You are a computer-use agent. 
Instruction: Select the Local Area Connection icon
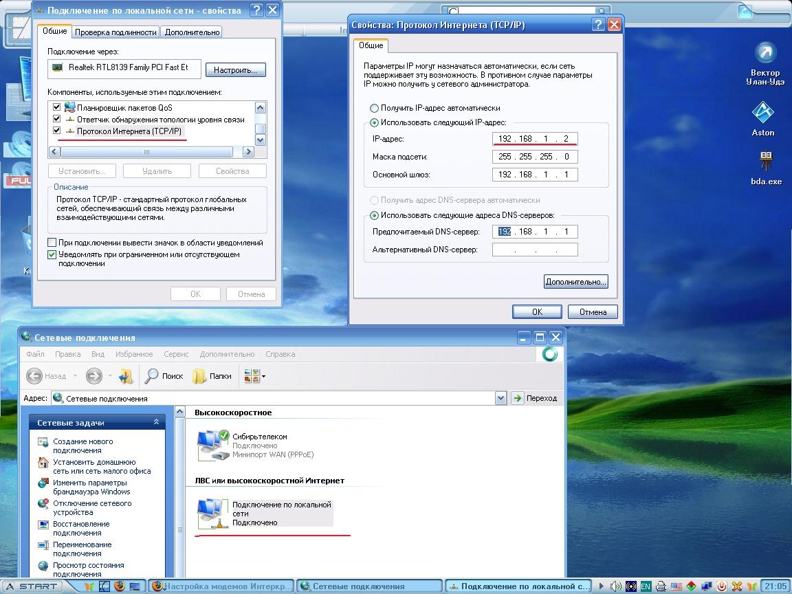coord(212,514)
